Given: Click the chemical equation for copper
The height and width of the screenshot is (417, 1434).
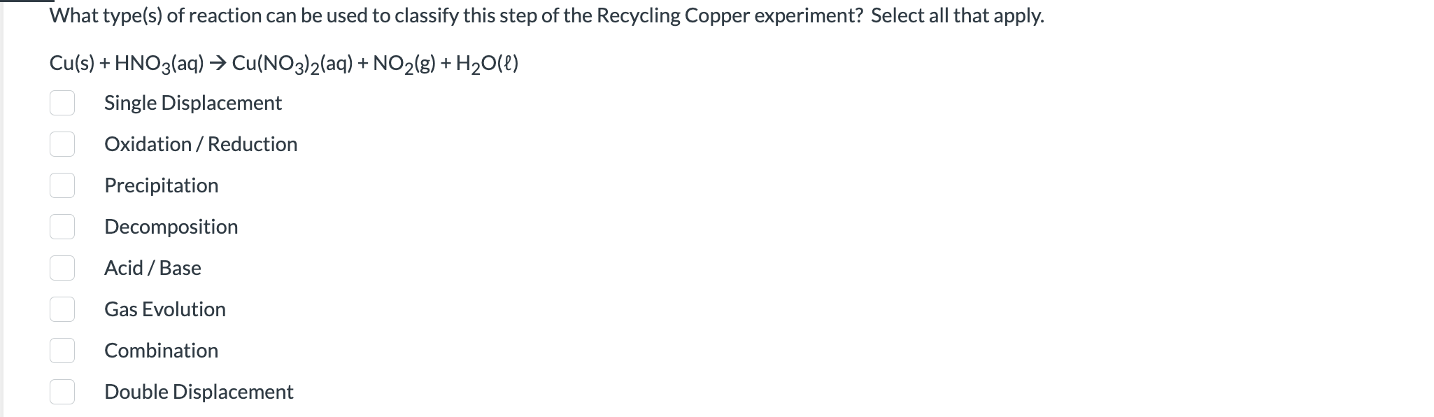Looking at the screenshot, I should [283, 63].
